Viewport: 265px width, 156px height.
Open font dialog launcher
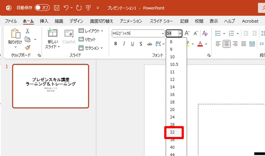coord(209,55)
